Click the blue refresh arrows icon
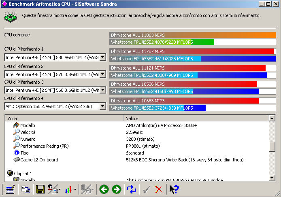This screenshot has width=281, height=197. click(132, 189)
